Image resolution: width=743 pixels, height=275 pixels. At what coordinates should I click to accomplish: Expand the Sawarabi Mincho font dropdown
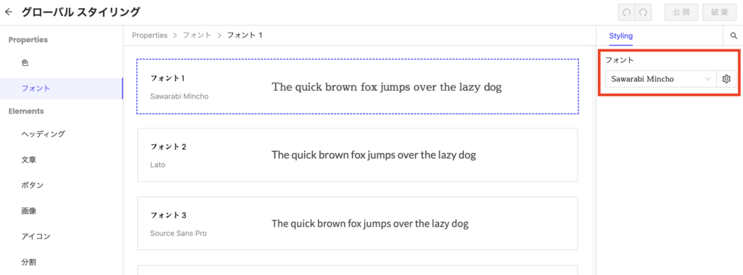point(661,79)
